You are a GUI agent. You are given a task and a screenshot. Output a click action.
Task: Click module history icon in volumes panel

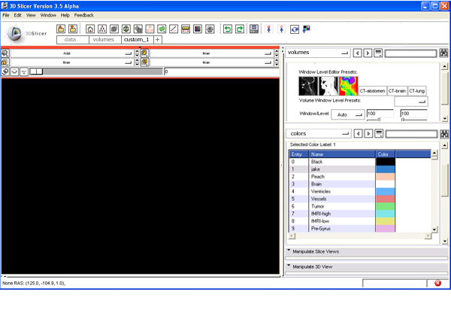coord(378,53)
